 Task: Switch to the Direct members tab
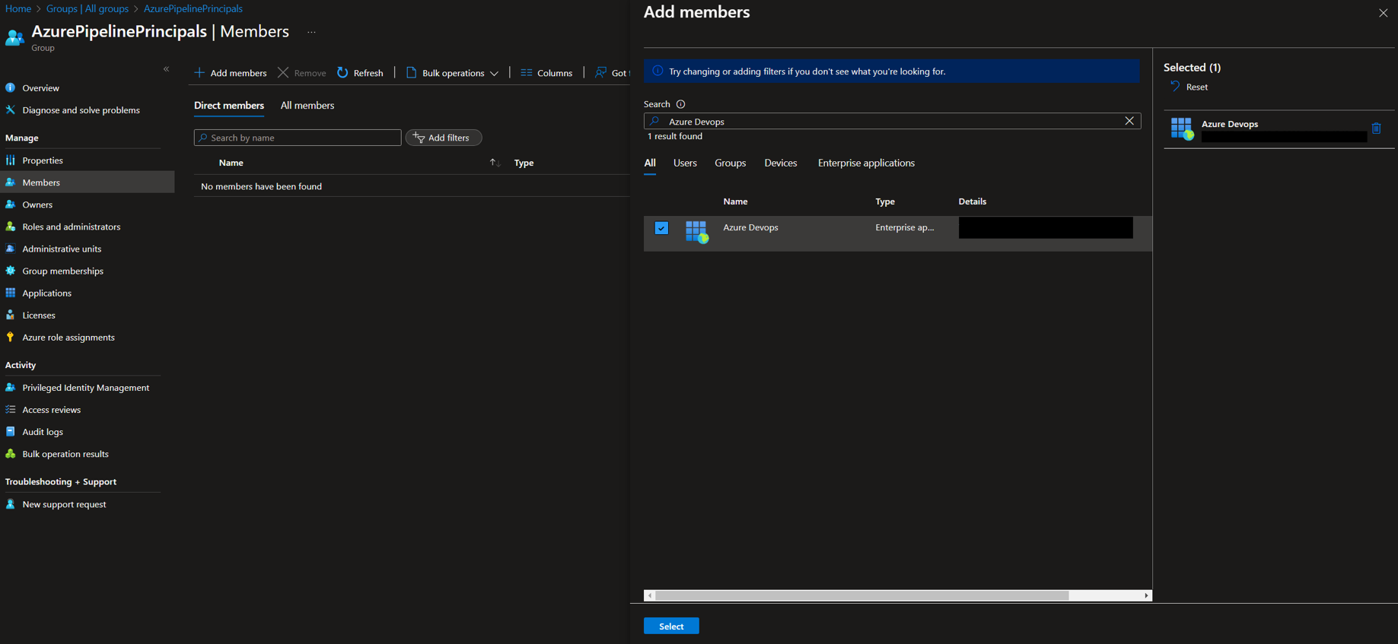pyautogui.click(x=229, y=106)
